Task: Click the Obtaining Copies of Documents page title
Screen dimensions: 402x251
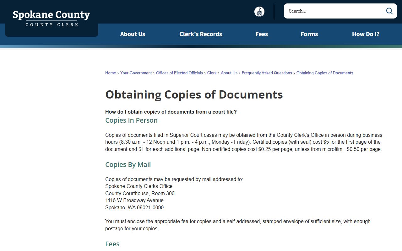Action: (194, 94)
